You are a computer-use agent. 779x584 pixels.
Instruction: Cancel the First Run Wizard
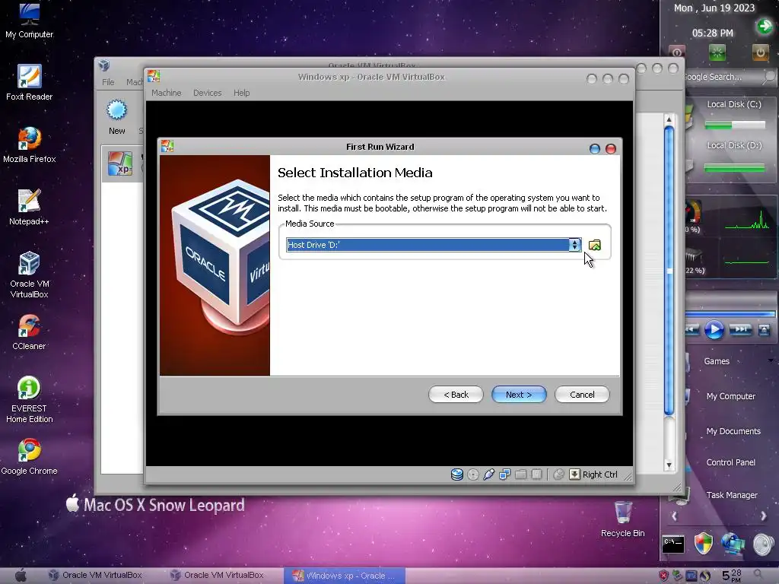(582, 395)
